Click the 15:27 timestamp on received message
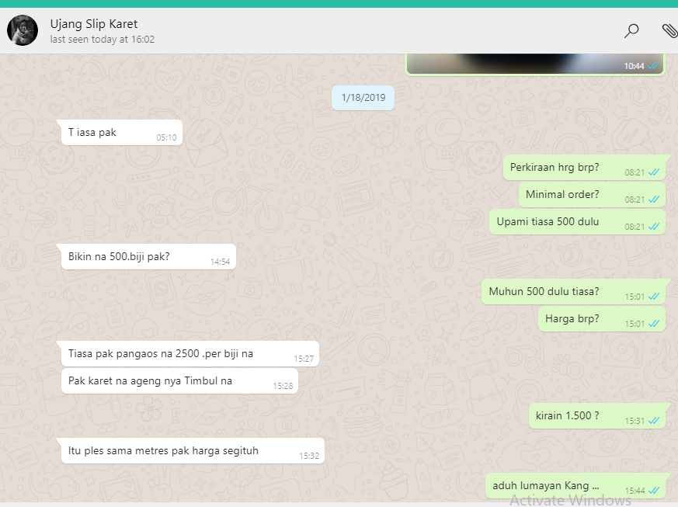The height and width of the screenshot is (507, 678). pos(304,359)
